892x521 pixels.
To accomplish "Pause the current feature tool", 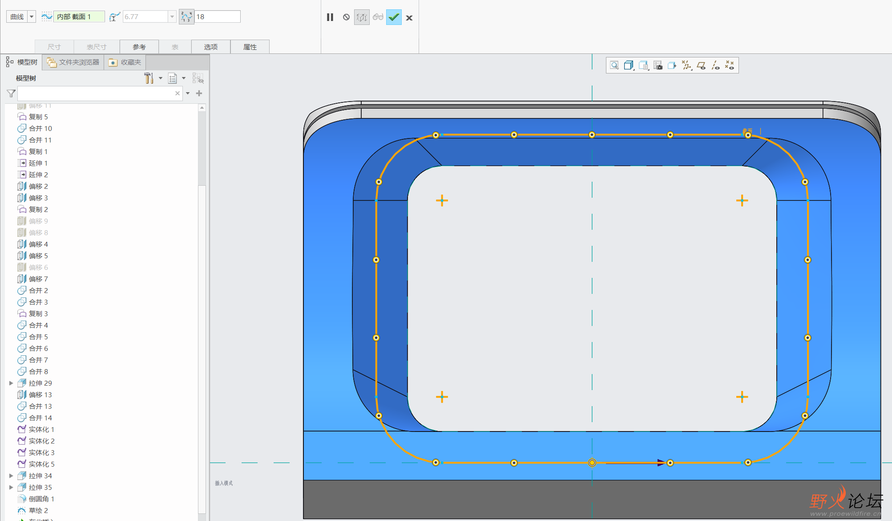I will (330, 17).
